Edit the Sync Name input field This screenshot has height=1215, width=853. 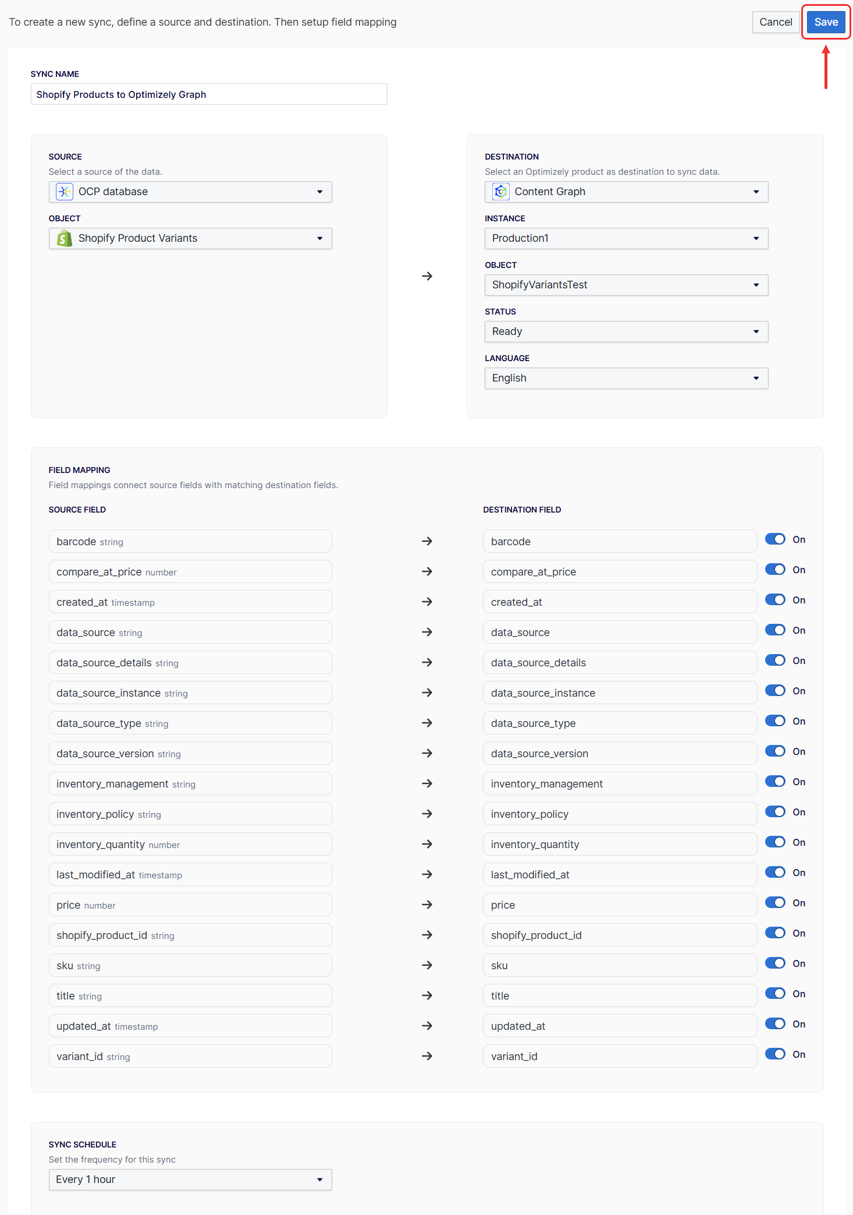209,94
